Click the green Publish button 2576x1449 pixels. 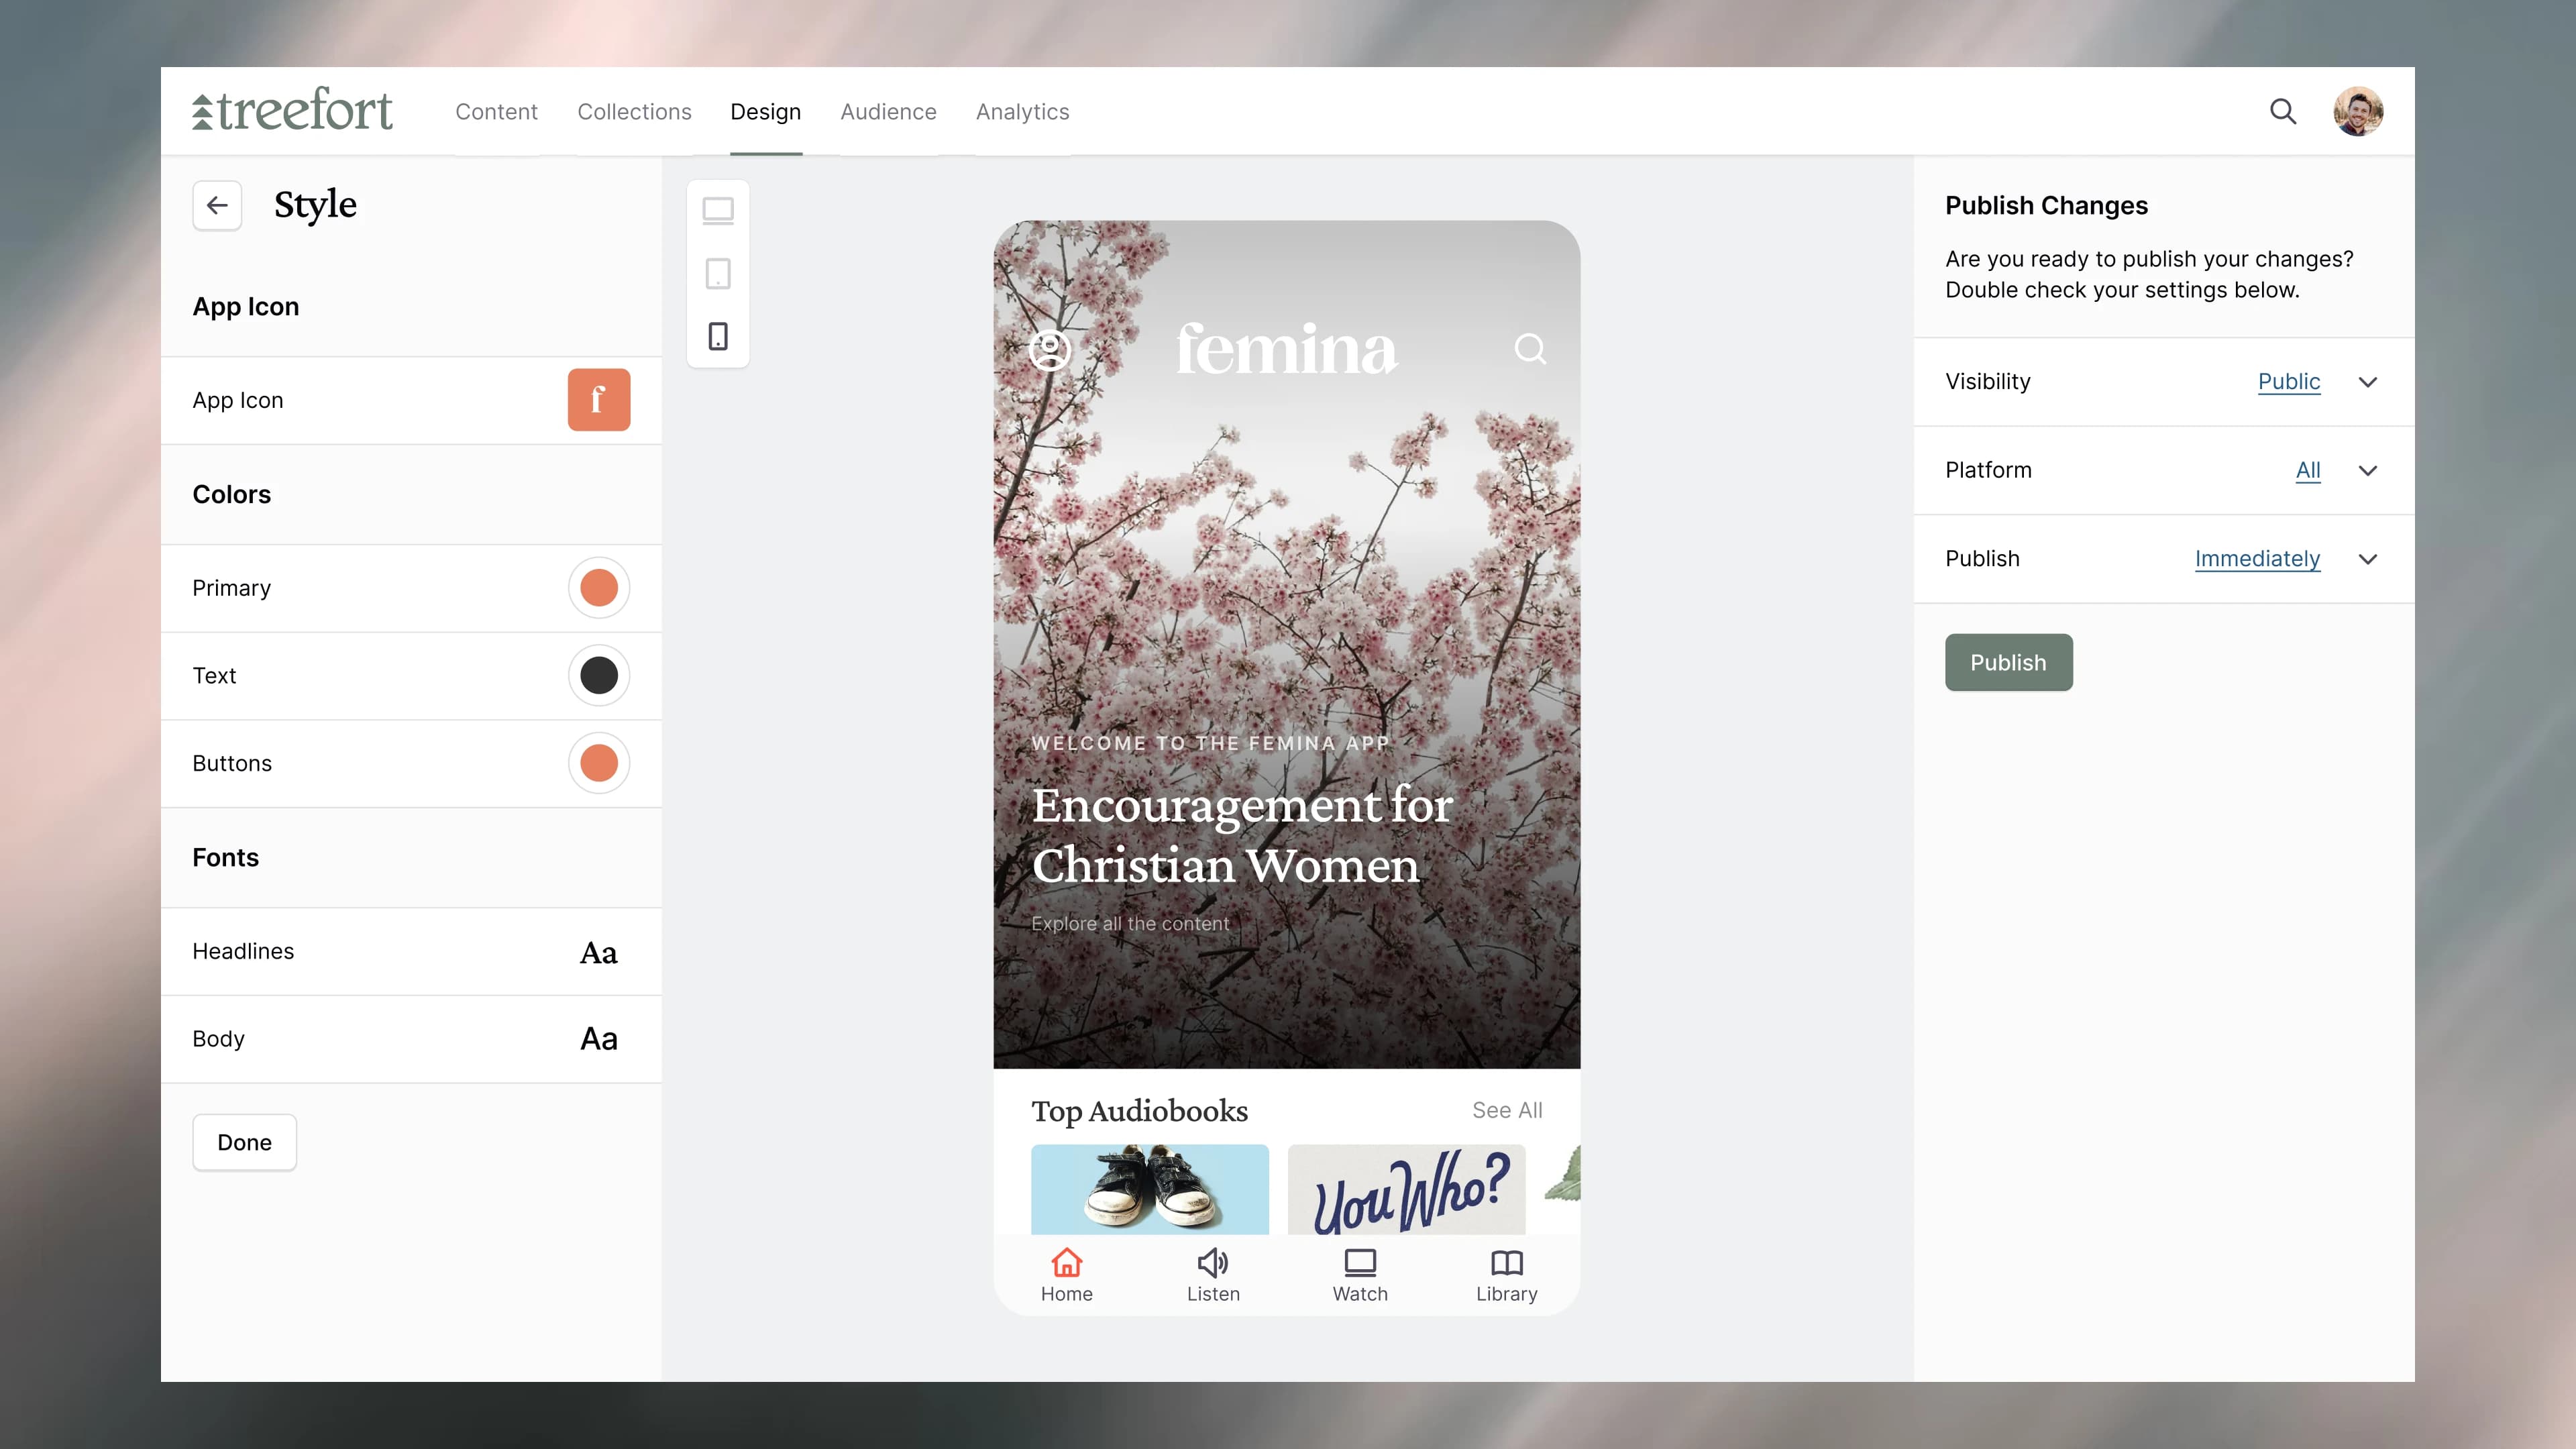point(2008,662)
